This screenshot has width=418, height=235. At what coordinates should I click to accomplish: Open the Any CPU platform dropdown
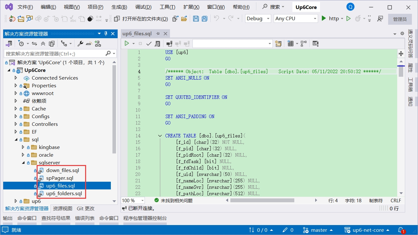[x=296, y=19]
